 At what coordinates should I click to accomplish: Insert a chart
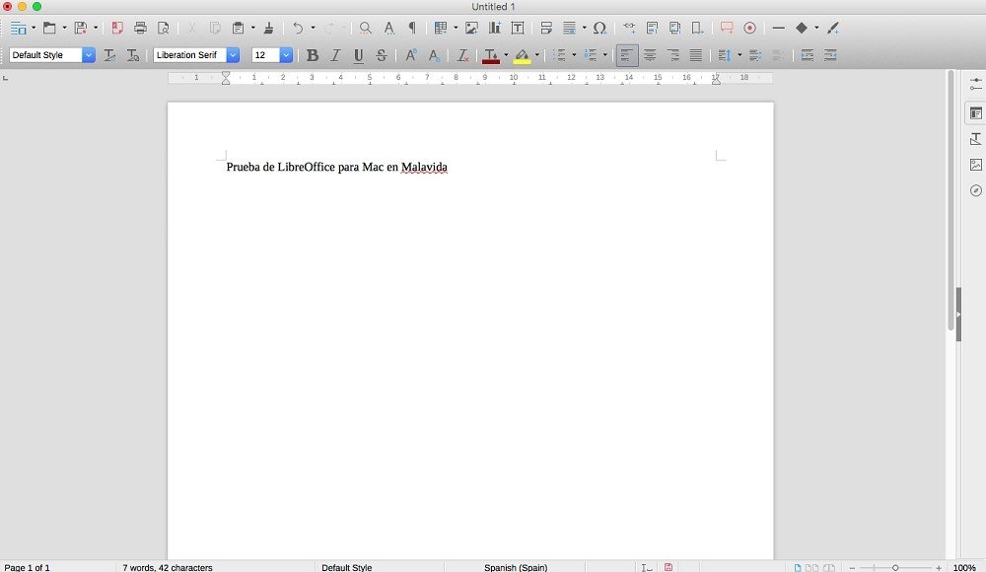495,28
